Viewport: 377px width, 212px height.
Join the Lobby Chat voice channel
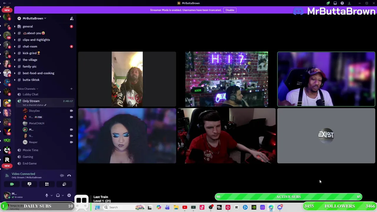30,94
